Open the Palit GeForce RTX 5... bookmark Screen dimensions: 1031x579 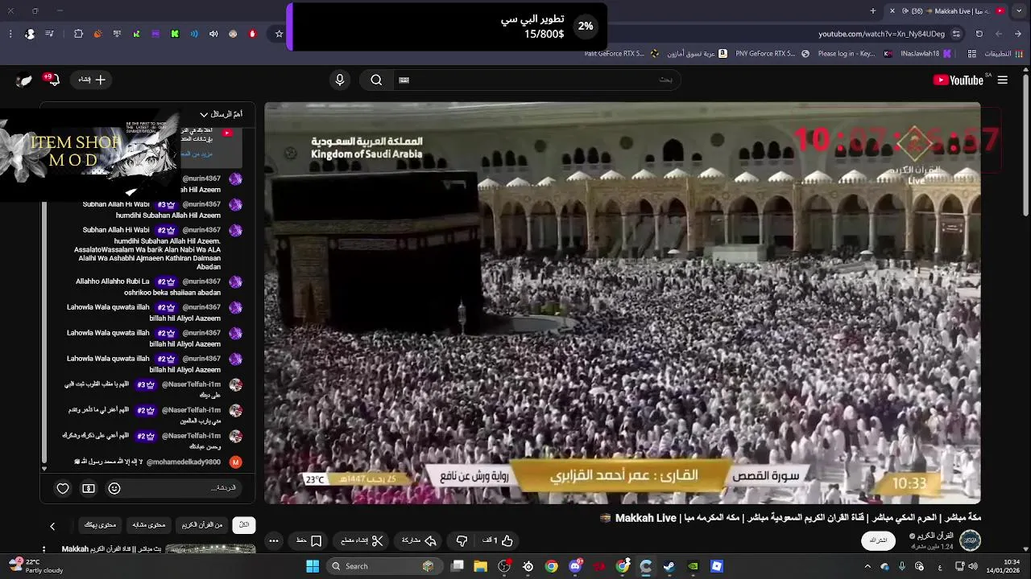pyautogui.click(x=620, y=54)
